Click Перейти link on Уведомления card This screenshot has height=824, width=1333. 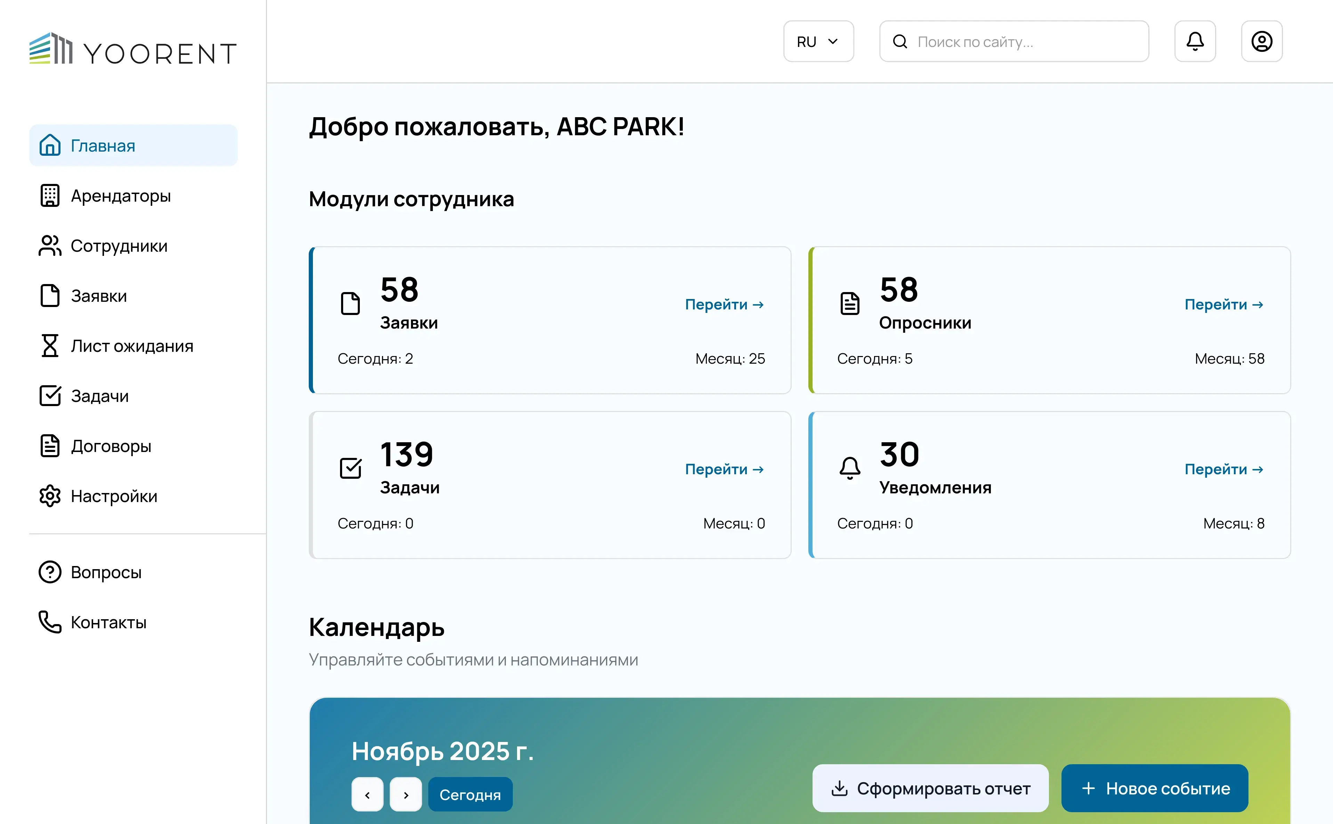[x=1223, y=469]
